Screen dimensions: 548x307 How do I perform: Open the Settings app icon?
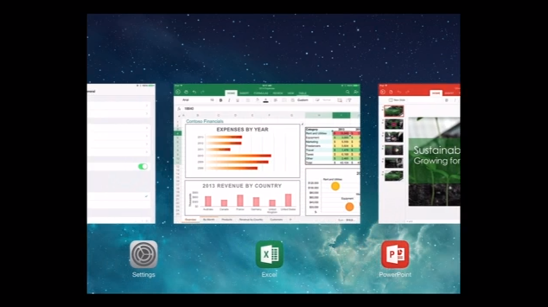point(143,254)
